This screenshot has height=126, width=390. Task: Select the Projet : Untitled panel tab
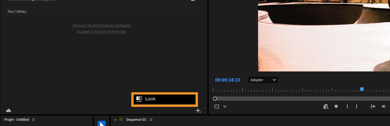click(x=17, y=120)
